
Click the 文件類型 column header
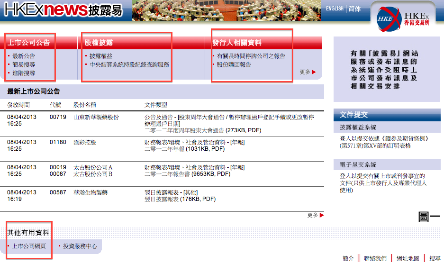click(156, 105)
